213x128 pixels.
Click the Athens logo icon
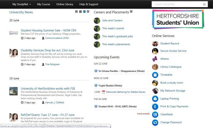click(x=155, y=59)
